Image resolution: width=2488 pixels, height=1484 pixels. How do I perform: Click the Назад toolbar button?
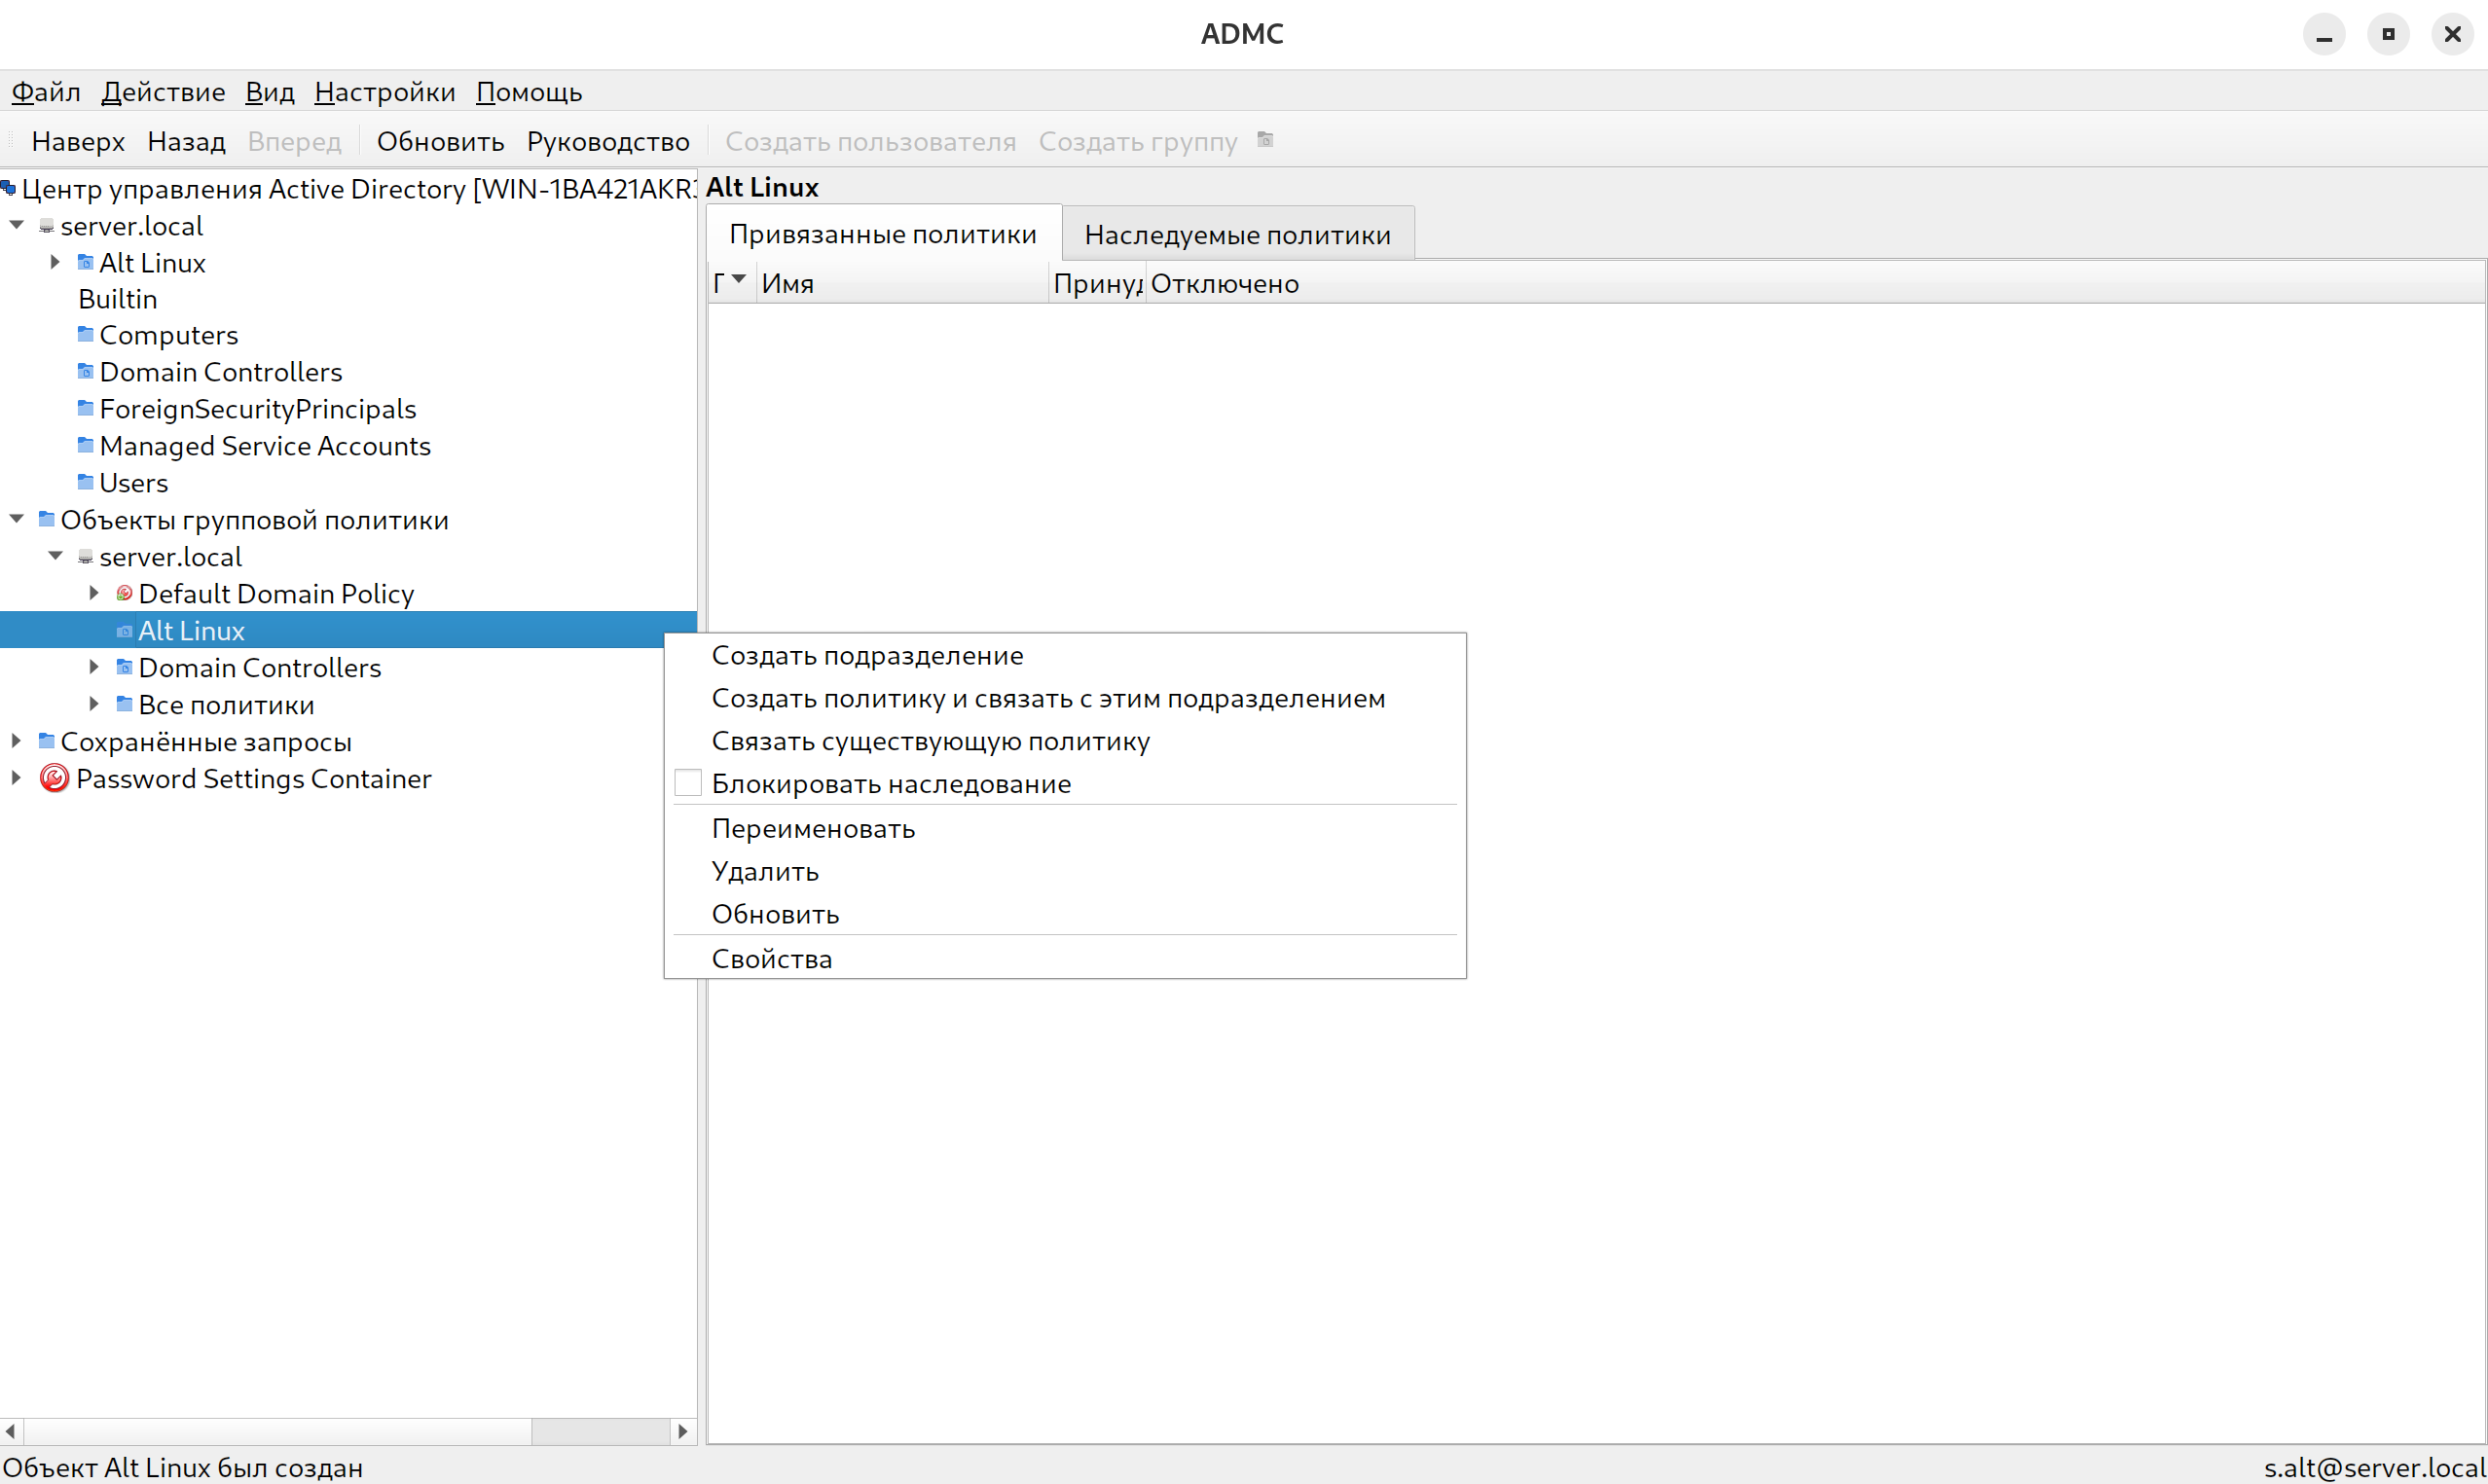click(x=186, y=141)
